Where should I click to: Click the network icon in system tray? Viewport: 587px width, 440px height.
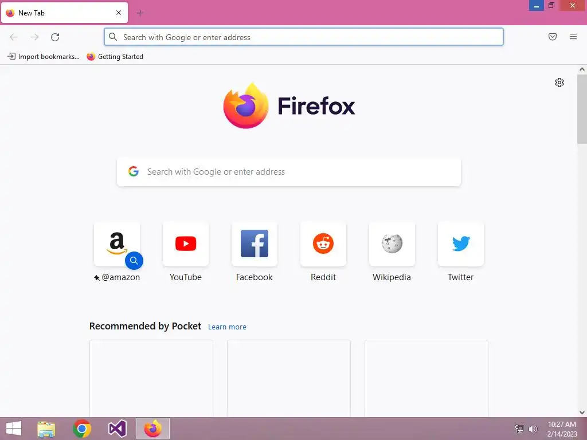click(x=519, y=429)
